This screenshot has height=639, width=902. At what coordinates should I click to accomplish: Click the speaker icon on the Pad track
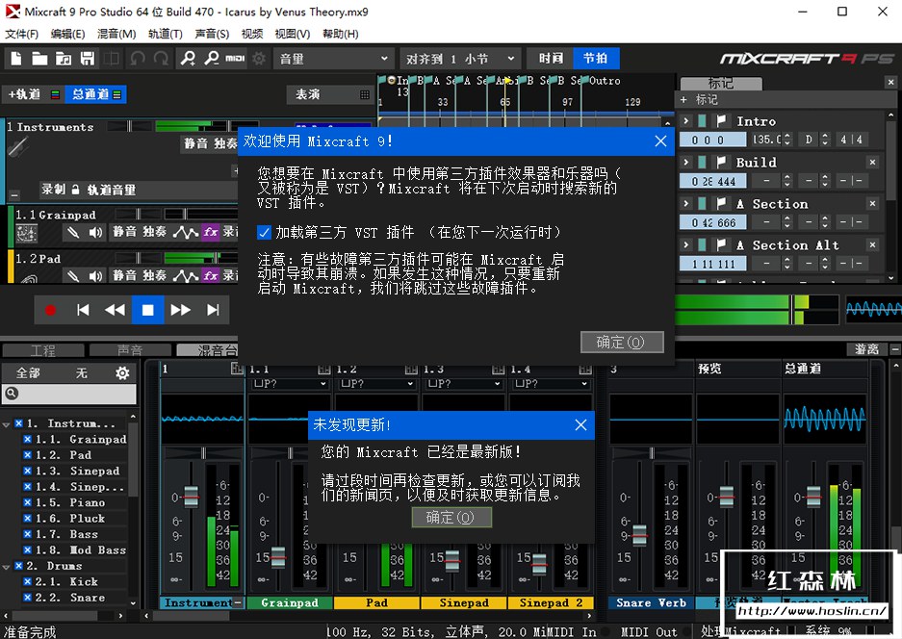95,276
